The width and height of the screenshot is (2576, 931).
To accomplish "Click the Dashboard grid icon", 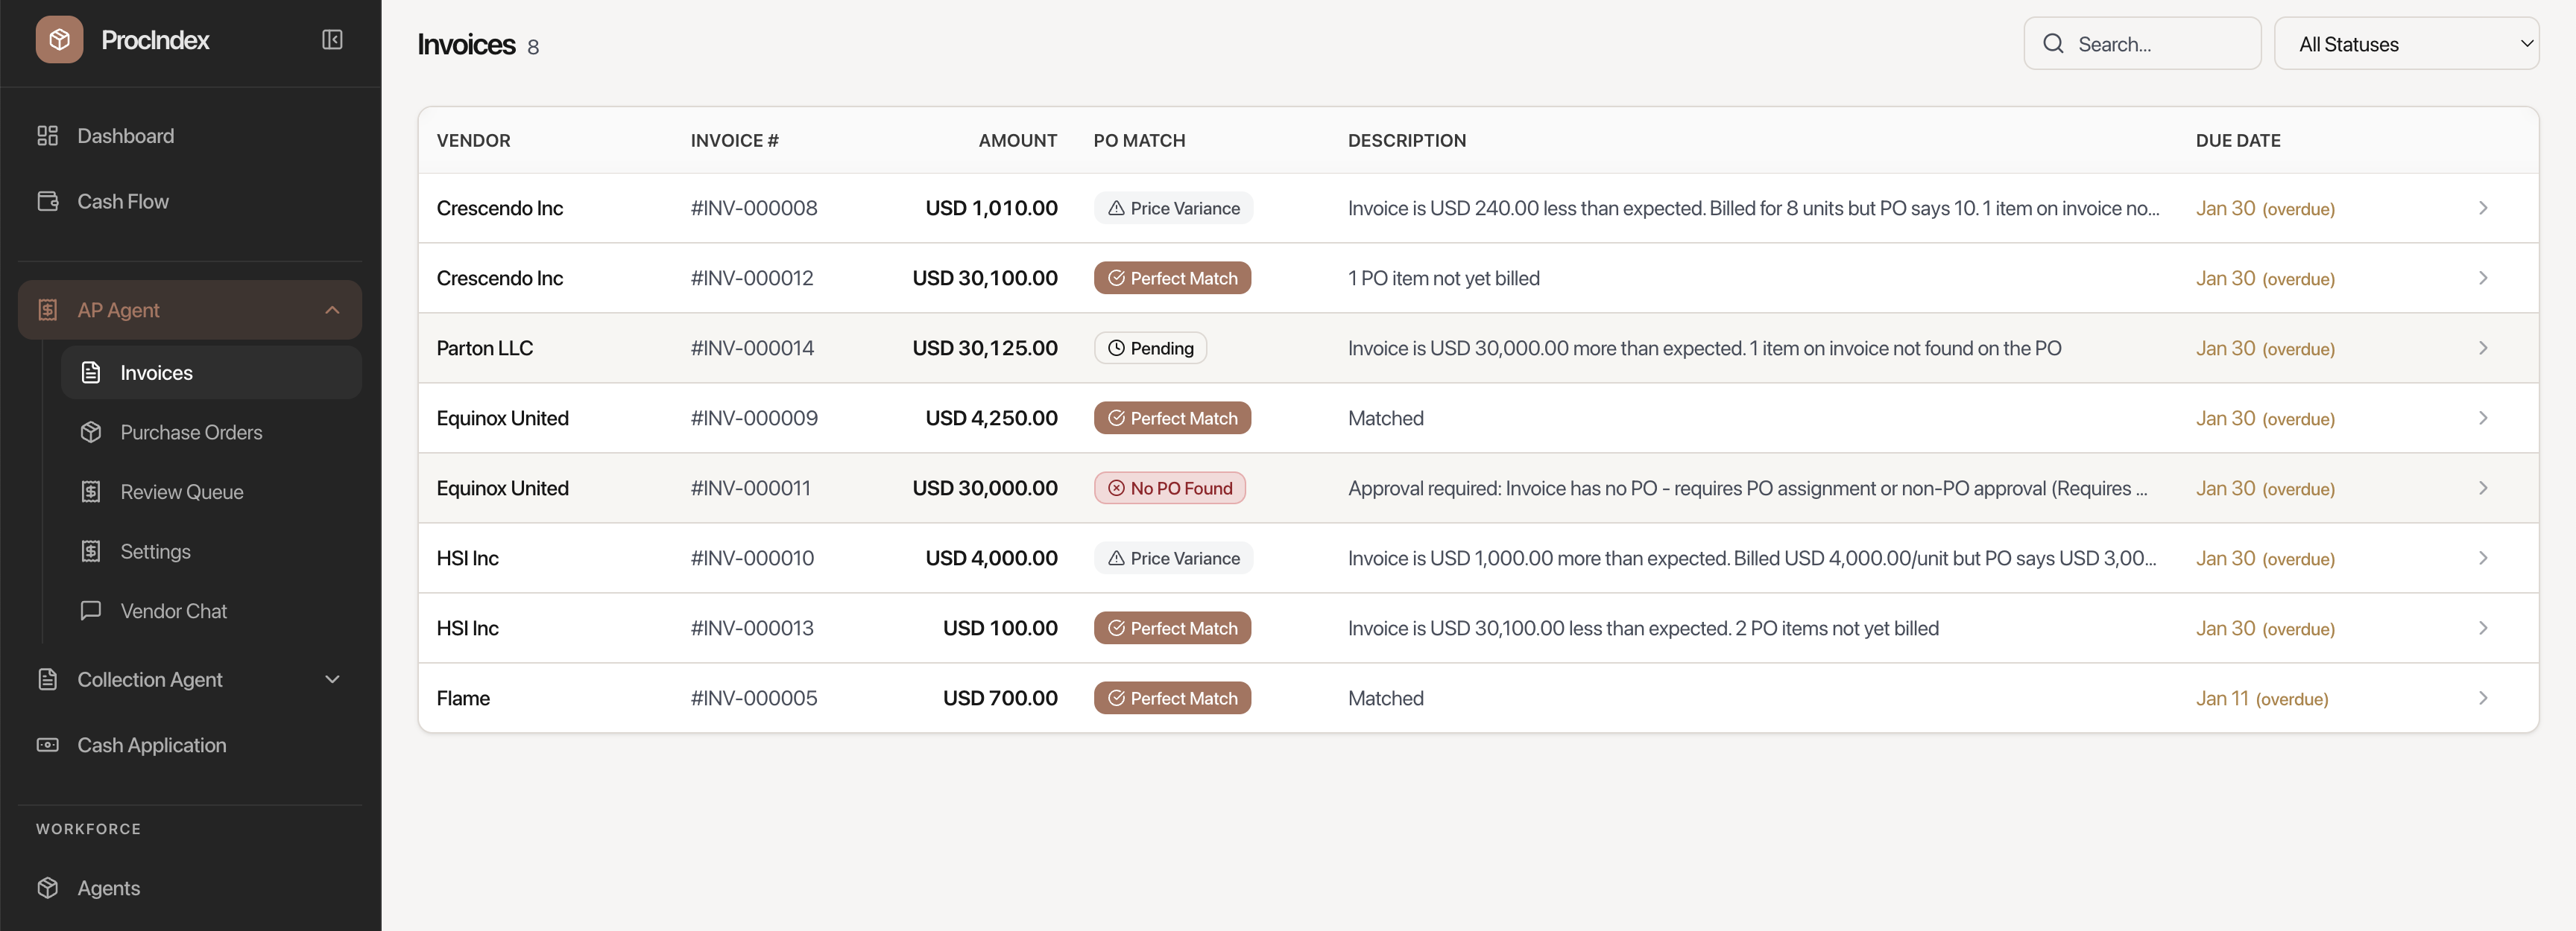I will (x=47, y=136).
